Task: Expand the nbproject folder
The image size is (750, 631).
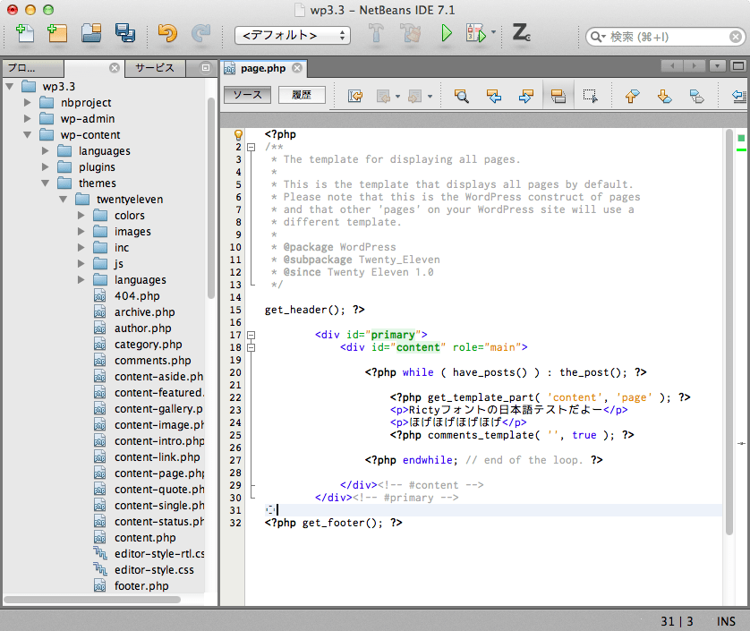Action: point(27,102)
